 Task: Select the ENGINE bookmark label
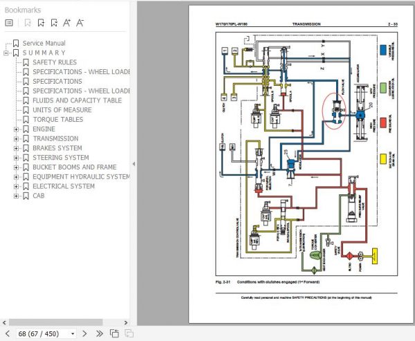point(44,129)
